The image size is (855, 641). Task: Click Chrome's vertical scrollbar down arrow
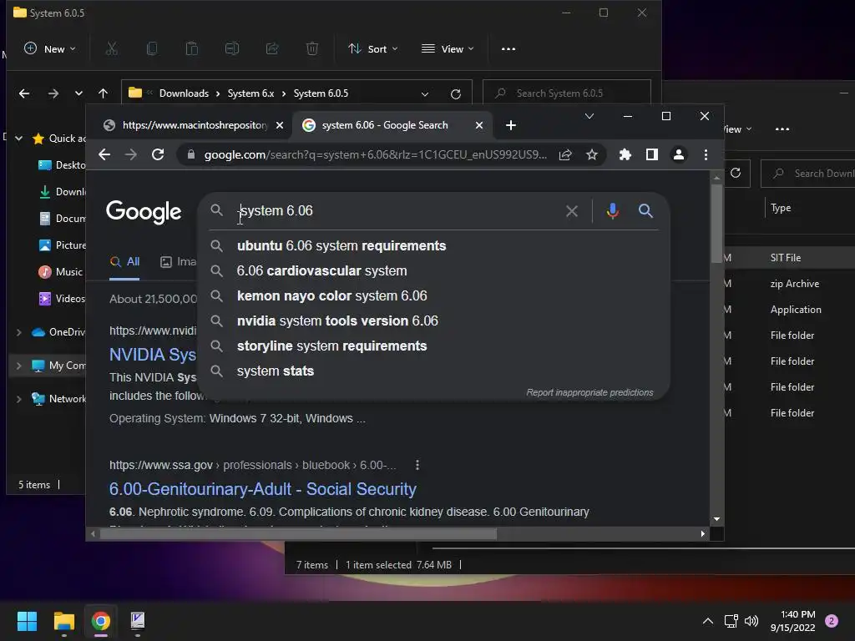tap(716, 519)
